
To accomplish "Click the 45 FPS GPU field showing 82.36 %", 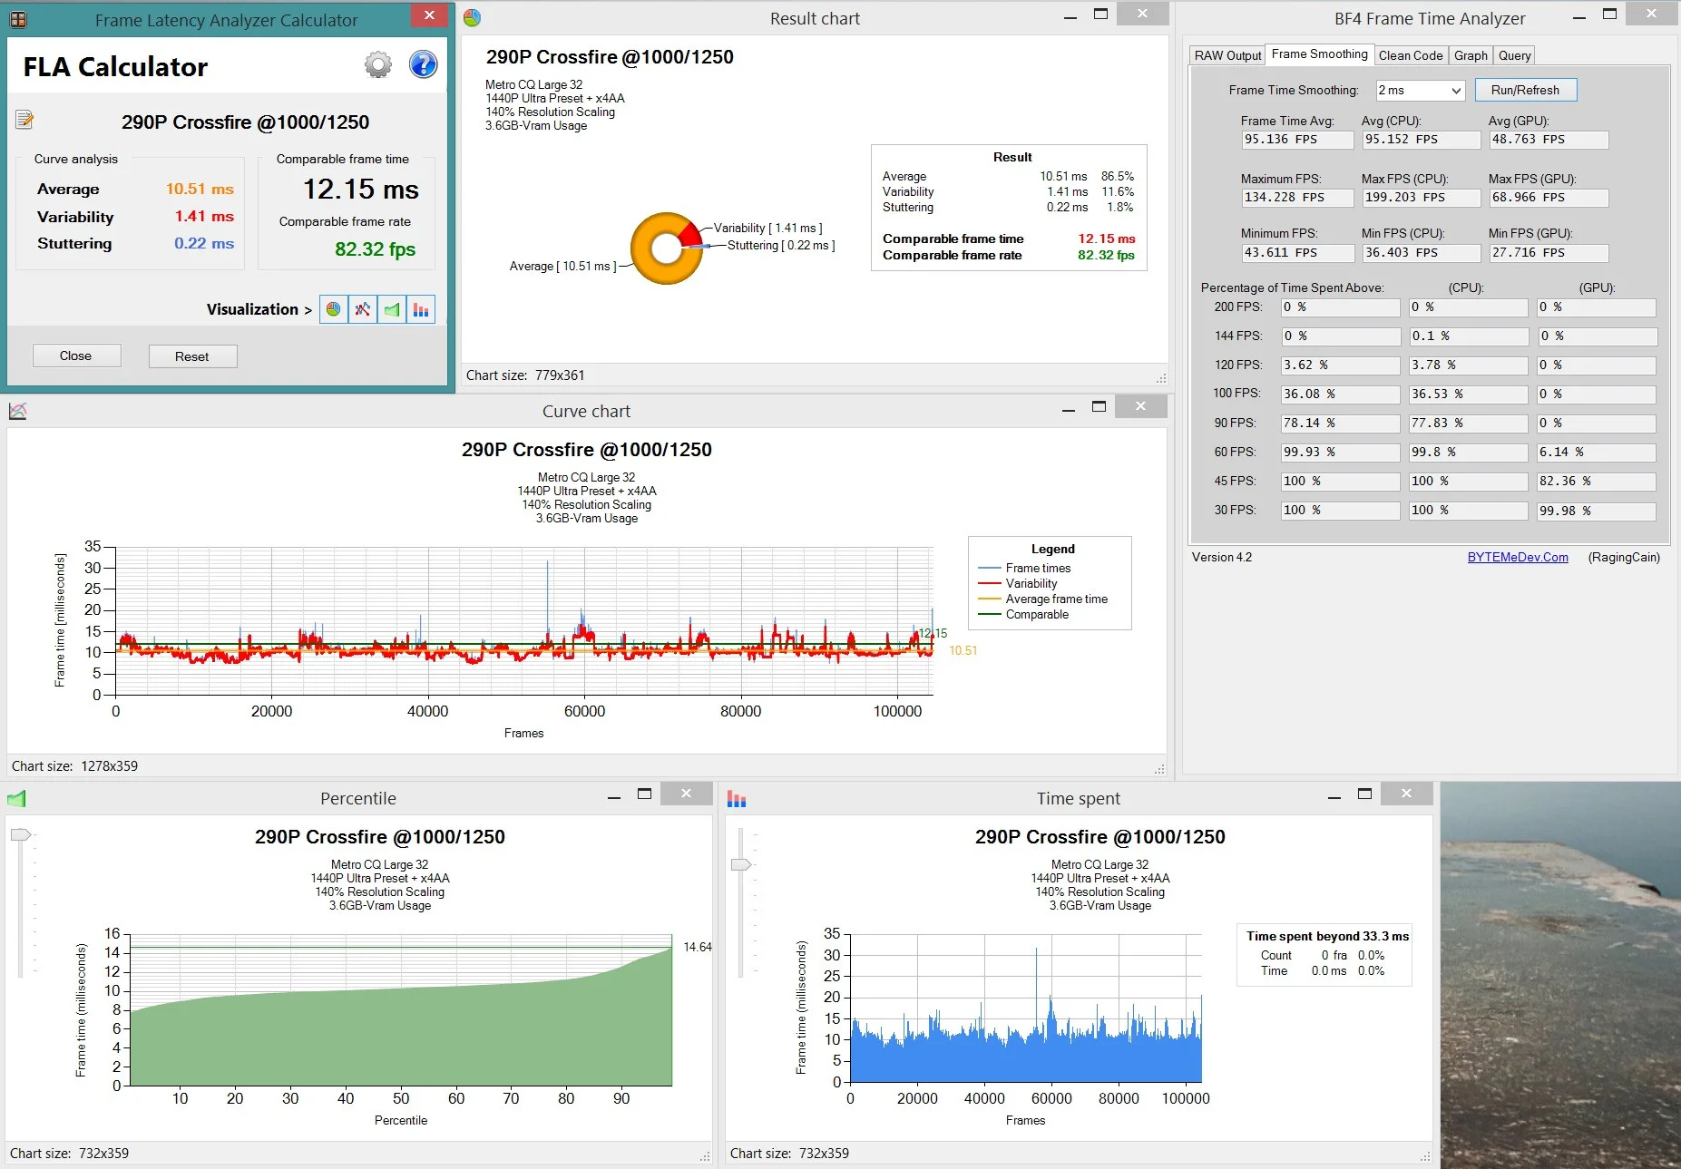I will pyautogui.click(x=1597, y=482).
